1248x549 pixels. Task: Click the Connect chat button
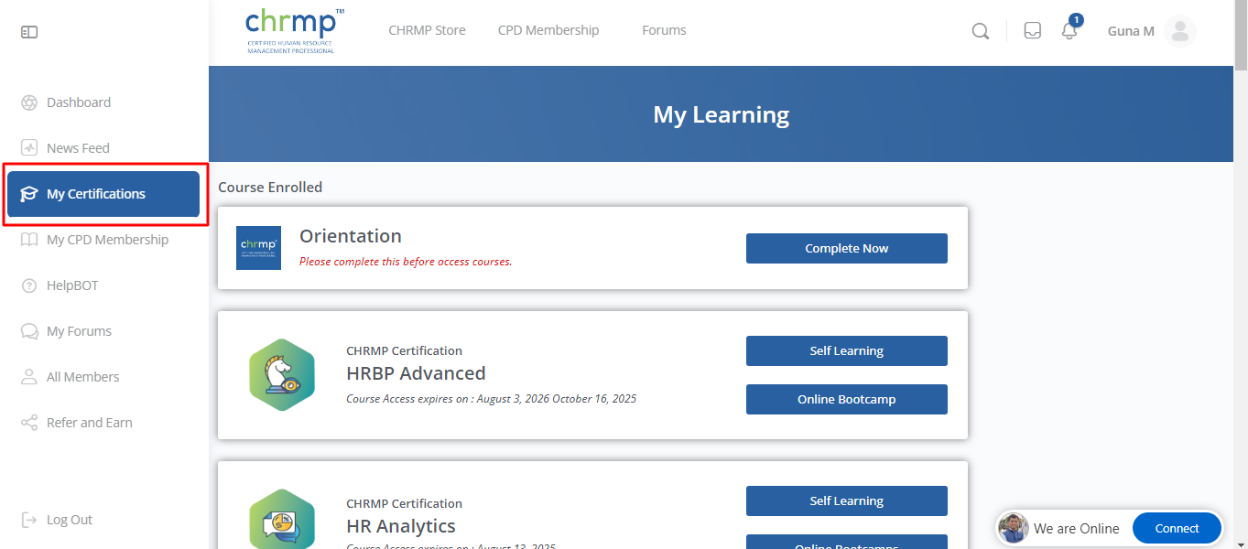(x=1177, y=528)
